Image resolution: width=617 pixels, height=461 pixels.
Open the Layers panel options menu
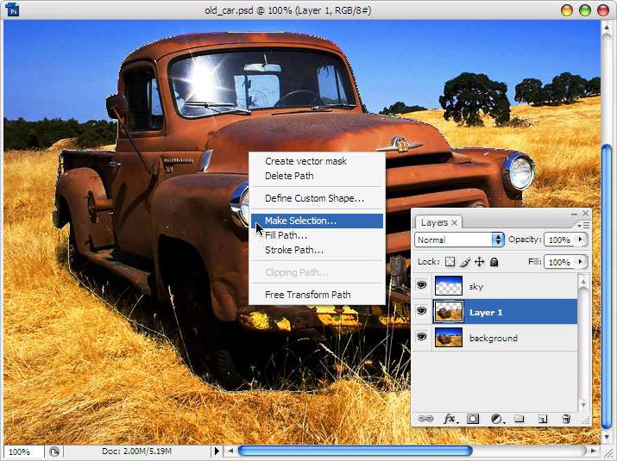(585, 225)
